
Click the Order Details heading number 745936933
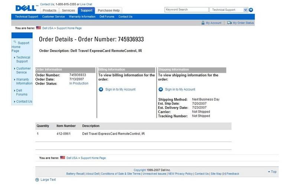pyautogui.click(x=131, y=39)
